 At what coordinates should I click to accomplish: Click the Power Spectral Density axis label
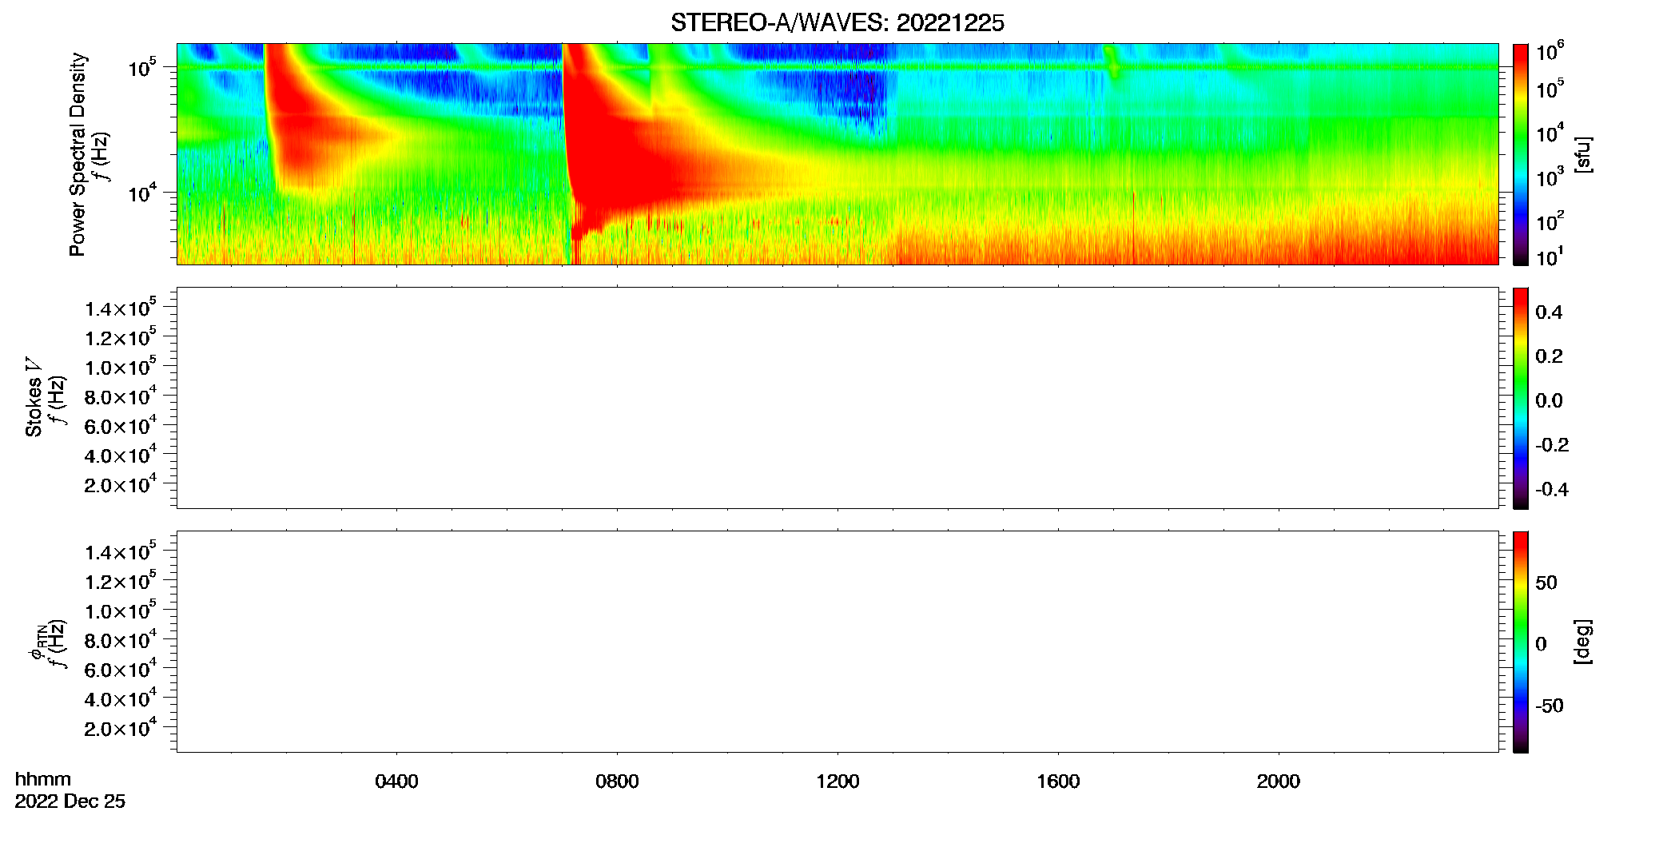78,154
